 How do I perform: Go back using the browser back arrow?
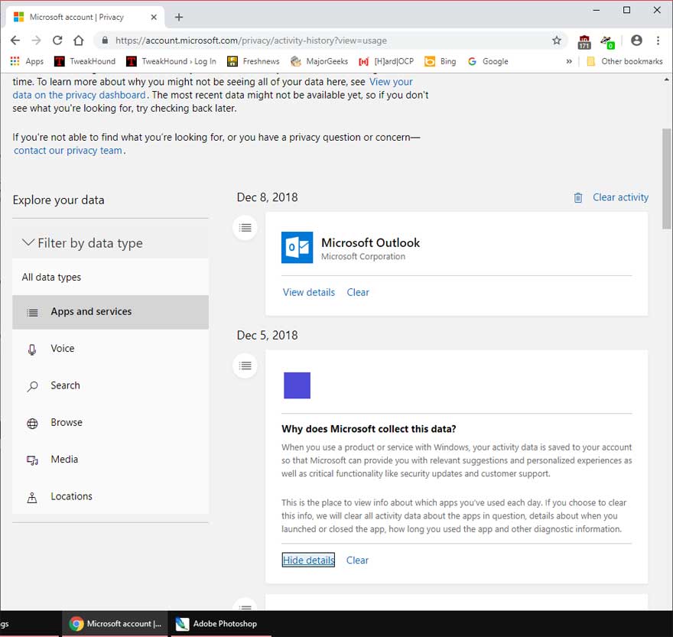15,41
